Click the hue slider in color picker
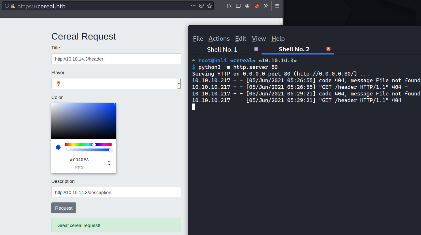The width and height of the screenshot is (421, 235). pyautogui.click(x=88, y=145)
